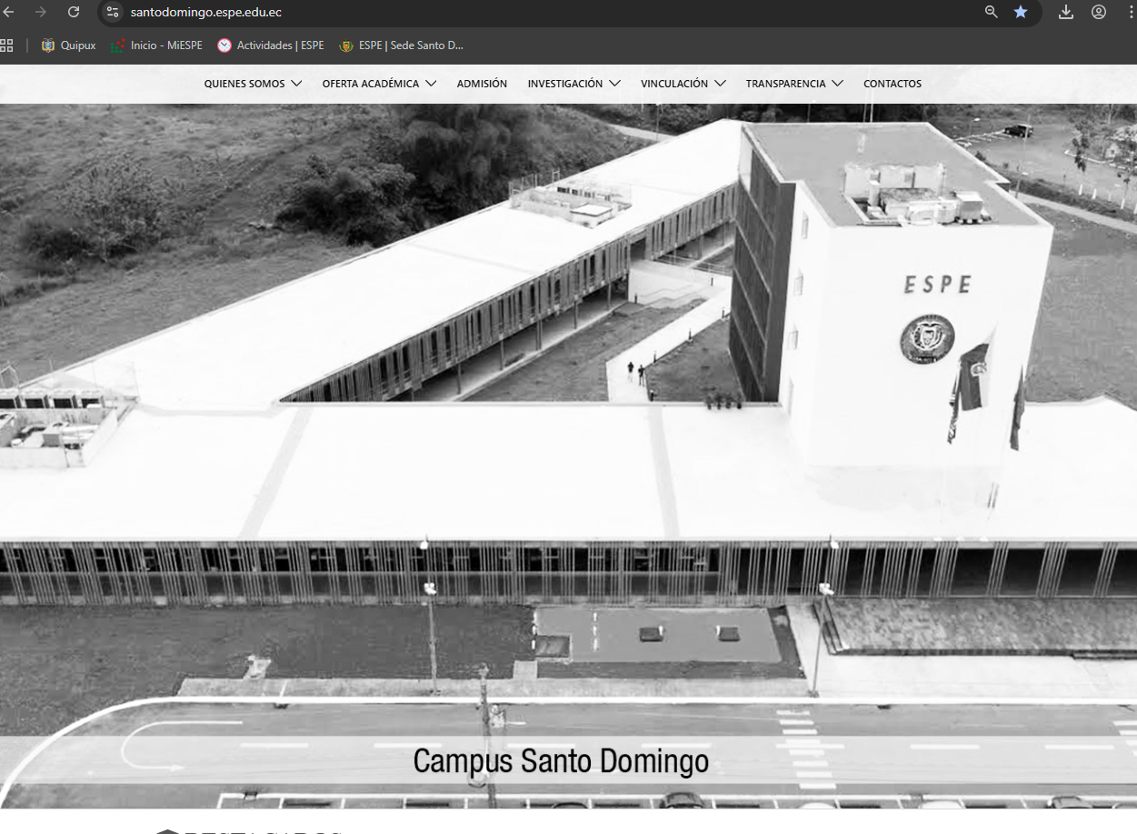Open the Quipux bookmark

(x=68, y=45)
